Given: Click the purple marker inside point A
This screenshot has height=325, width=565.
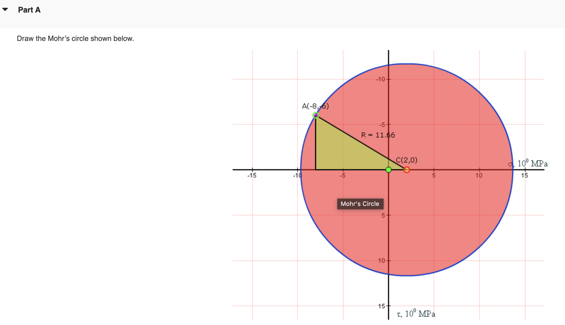Looking at the screenshot, I should [x=316, y=115].
